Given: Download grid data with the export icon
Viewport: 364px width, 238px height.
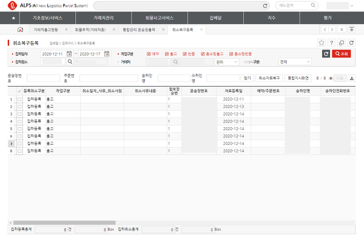Looking at the screenshot, I should coord(352,78).
